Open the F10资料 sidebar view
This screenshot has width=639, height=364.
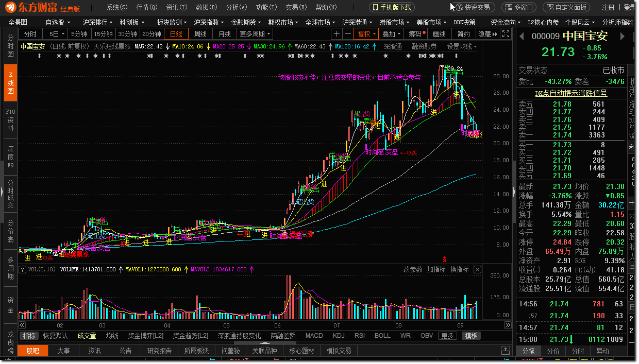(10, 120)
